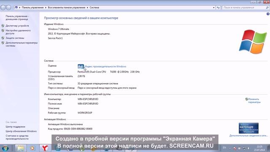This screenshot has width=270, height=152.
Task: Click Service Pack 1 text
Action: (x=55, y=38)
